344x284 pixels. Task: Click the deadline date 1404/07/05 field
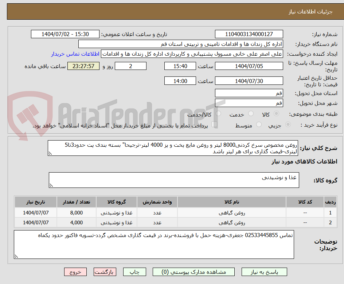coord(249,66)
